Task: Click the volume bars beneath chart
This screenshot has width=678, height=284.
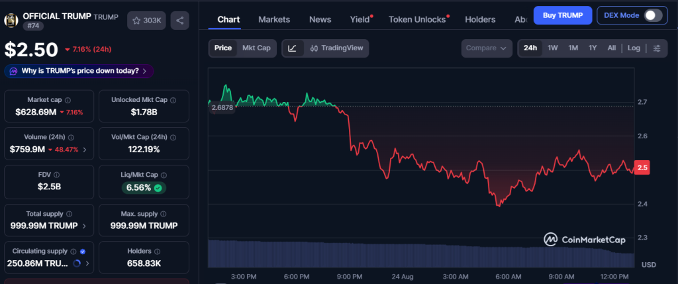Action: 420,254
